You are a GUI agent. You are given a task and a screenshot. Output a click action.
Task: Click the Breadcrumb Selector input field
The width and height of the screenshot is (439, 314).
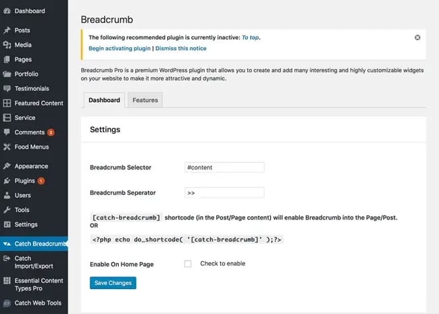(x=224, y=167)
